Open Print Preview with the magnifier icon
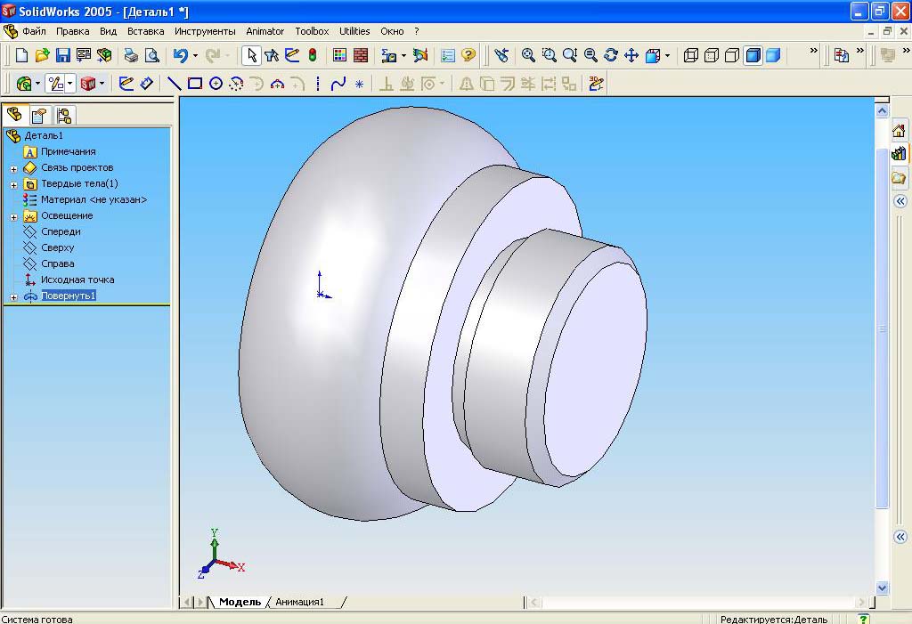The image size is (912, 624). pyautogui.click(x=151, y=55)
